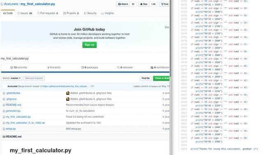Switch to the Issues tab
Image resolution: width=263 pixels, height=155 pixels.
tap(25, 13)
